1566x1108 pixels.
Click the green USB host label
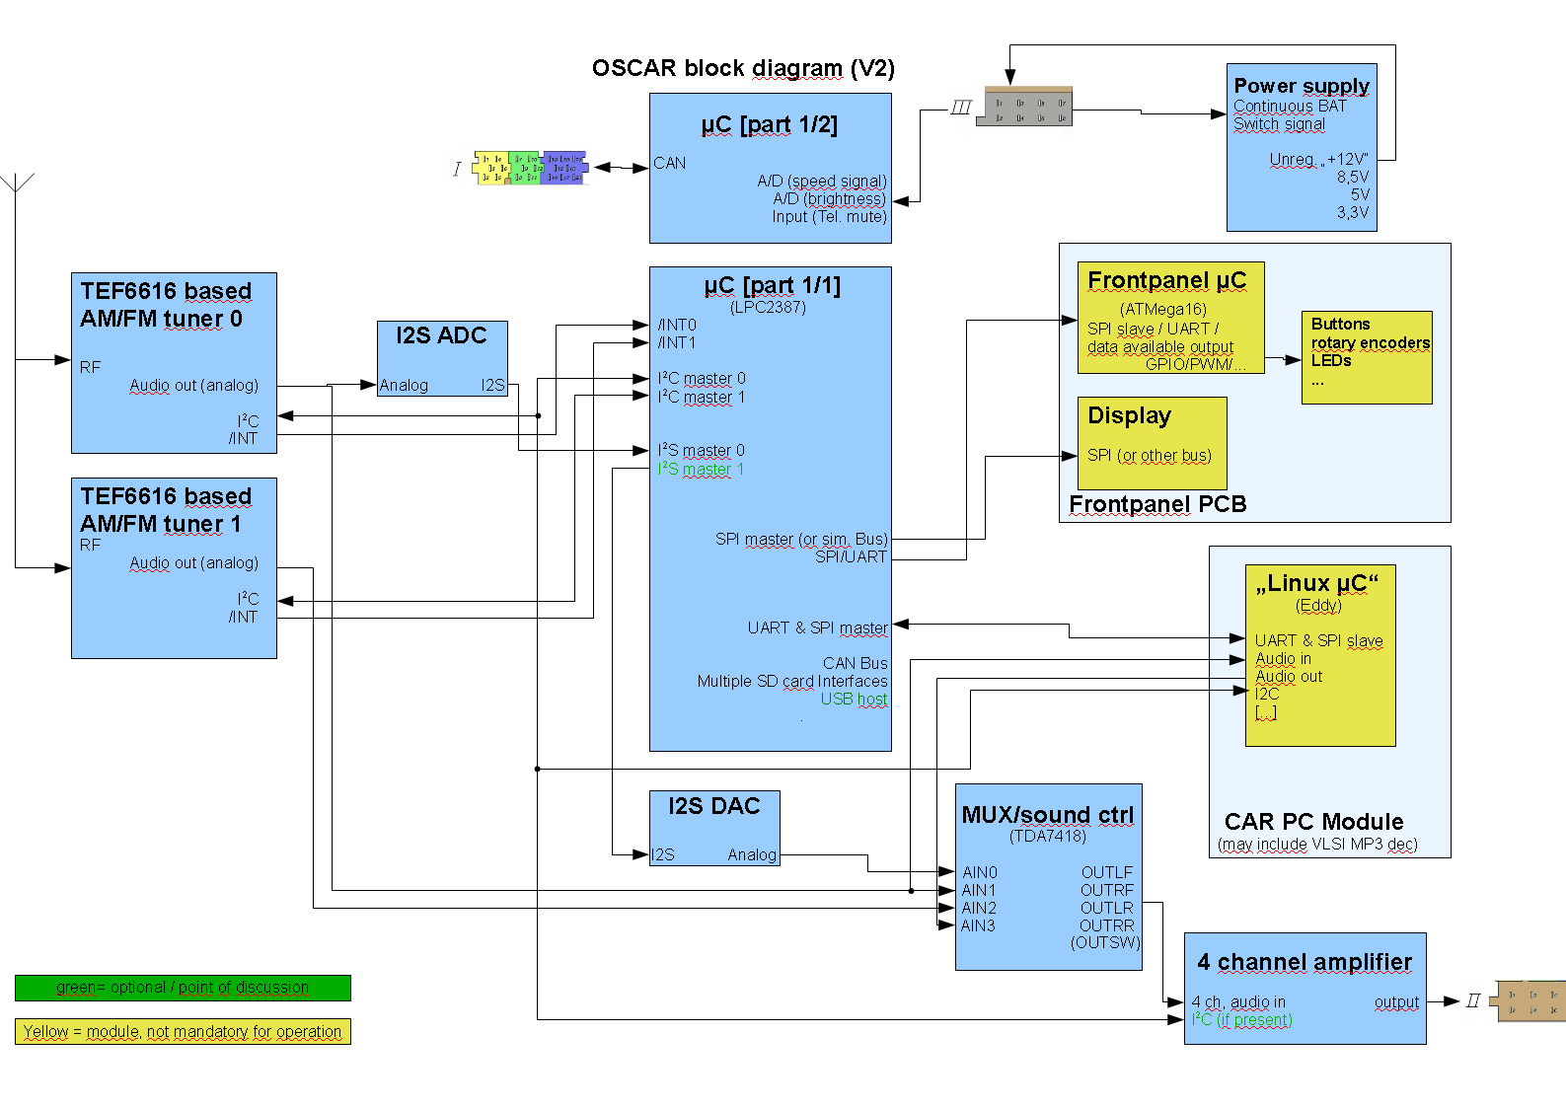click(855, 699)
